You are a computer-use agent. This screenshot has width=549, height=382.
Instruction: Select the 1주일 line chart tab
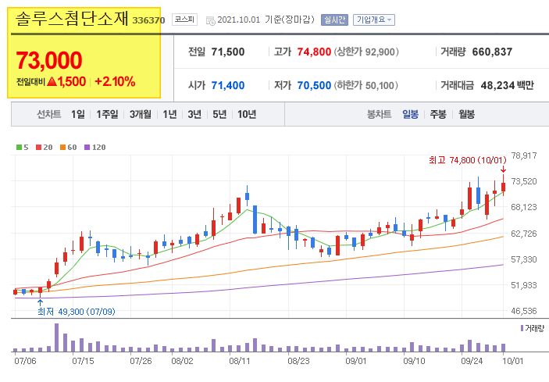tap(107, 114)
